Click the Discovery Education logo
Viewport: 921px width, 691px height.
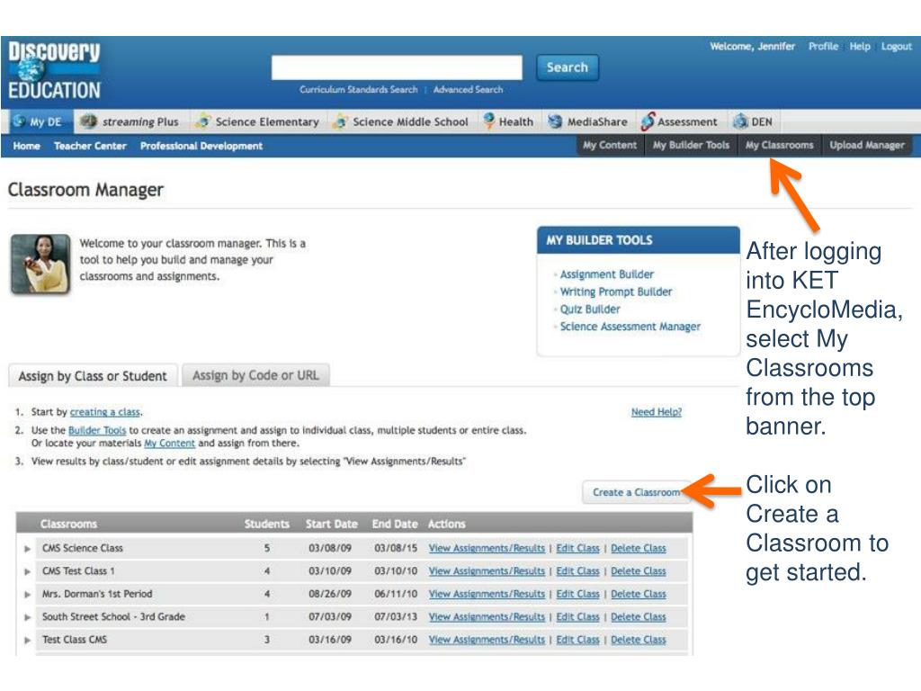54,70
